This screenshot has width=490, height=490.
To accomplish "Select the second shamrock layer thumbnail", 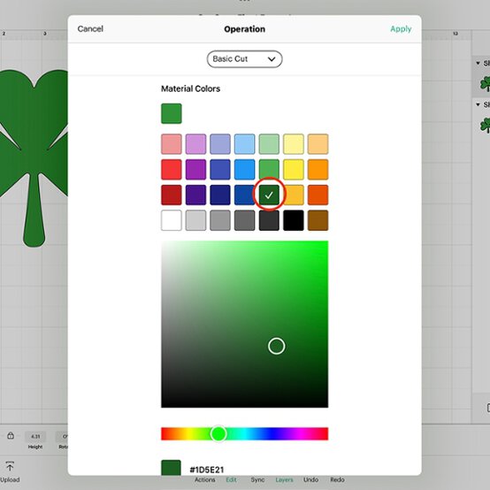I will [485, 125].
